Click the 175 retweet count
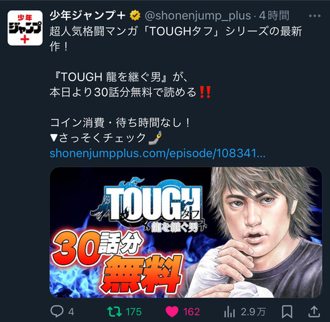 [133, 312]
